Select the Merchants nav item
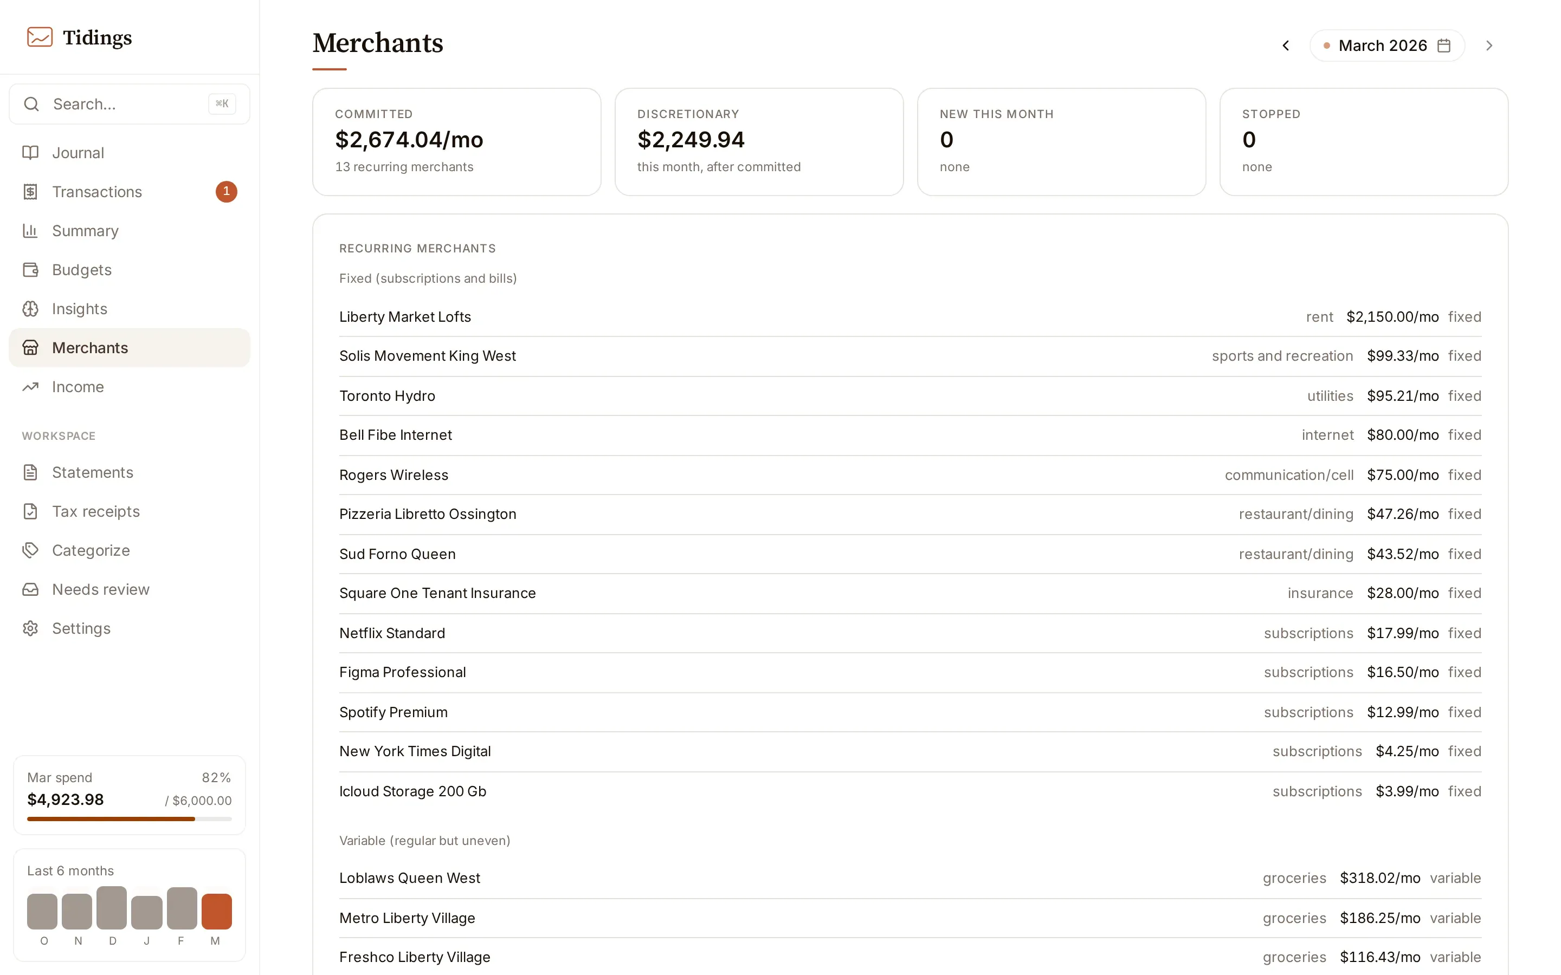1561x975 pixels. 130,348
